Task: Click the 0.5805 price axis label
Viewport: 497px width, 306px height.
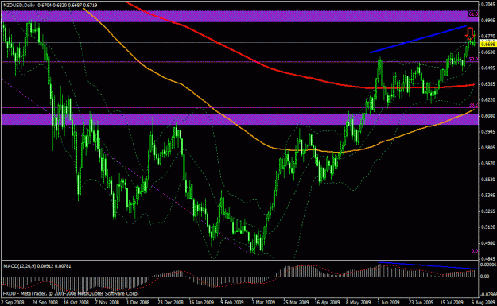Action: coord(488,148)
